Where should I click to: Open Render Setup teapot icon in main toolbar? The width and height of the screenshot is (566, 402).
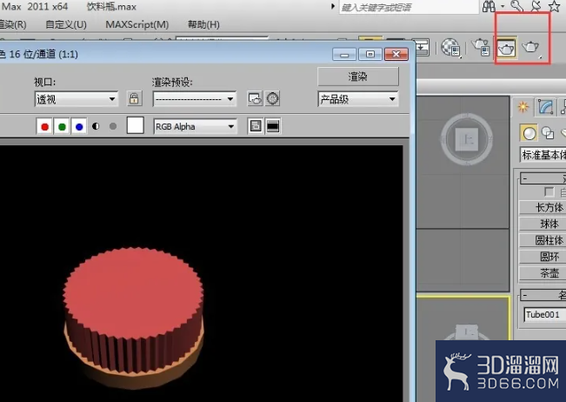tap(481, 47)
